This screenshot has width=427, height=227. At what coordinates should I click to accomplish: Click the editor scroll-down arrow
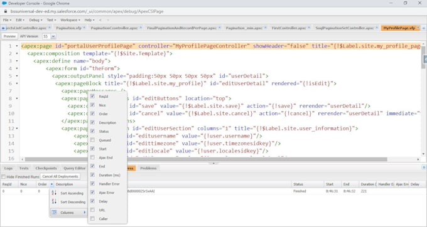coord(423,154)
